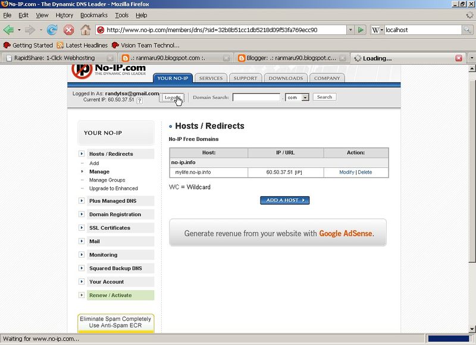Viewport: 476px width, 345px height.
Task: Switch to the .: ranmaru90.blogspot.com tab
Action: click(174, 58)
